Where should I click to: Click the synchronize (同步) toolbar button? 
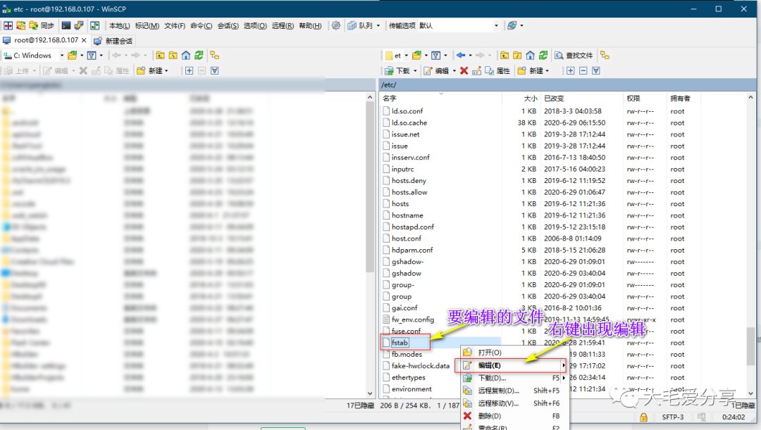41,25
